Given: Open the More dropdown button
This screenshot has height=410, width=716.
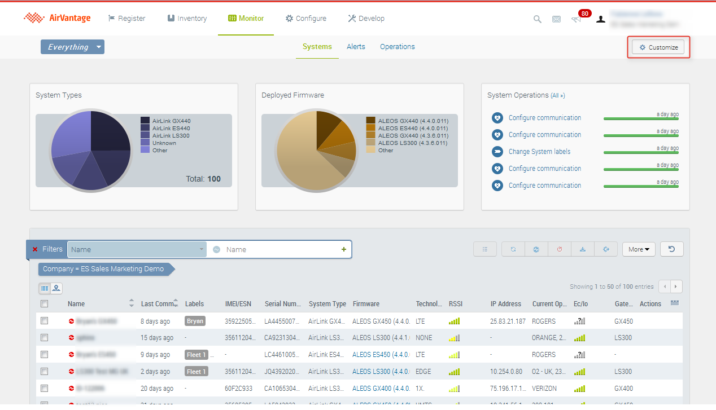Looking at the screenshot, I should tap(639, 249).
